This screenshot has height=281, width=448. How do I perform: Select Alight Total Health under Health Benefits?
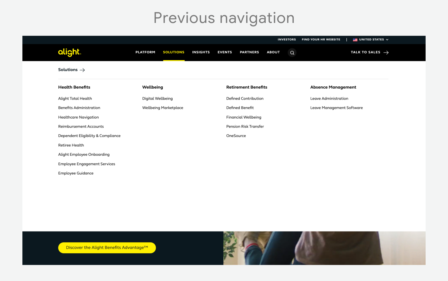(75, 98)
